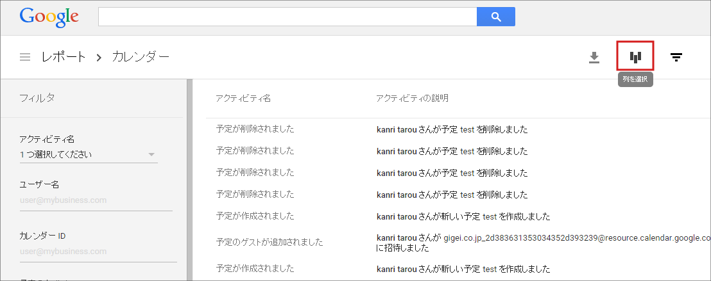Click the ユーザー名 input field

click(96, 200)
